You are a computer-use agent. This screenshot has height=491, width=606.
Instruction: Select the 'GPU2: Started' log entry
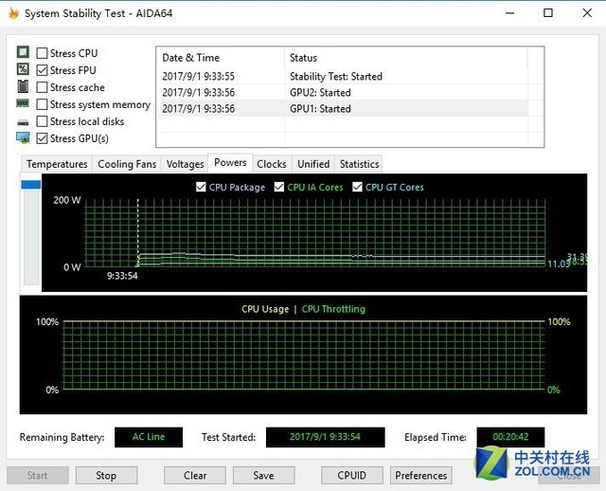click(x=343, y=93)
